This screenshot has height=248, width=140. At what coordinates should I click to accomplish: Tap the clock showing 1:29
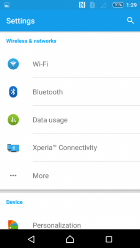coord(132,5)
